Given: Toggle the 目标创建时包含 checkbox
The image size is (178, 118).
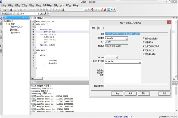Looking at the screenshot, I should coord(144,38).
